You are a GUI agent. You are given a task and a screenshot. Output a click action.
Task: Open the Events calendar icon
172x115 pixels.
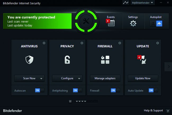(x=111, y=23)
